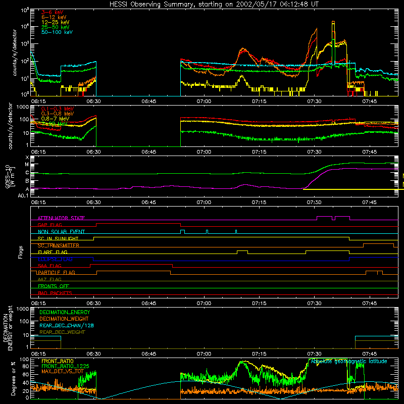Click the DECIMATION_ENERGY legend label
Image resolution: width=404 pixels, height=404 pixels.
pyautogui.click(x=65, y=312)
